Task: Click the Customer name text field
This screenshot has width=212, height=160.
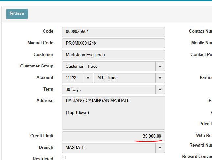Action: [x=113, y=55]
